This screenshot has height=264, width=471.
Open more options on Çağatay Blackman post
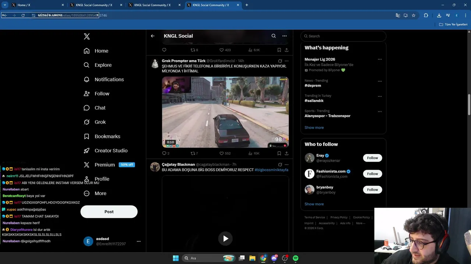[287, 165]
